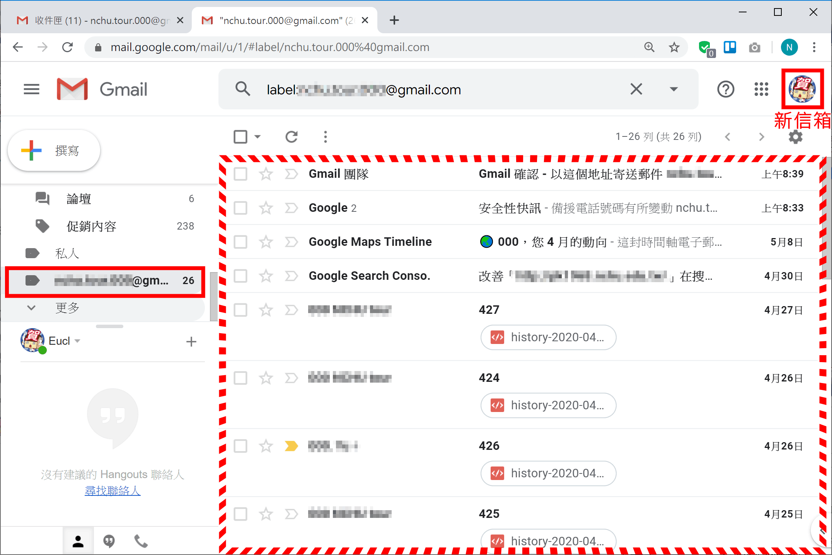Open the Trello extension icon
Screen dimensions: 832x555
[x=730, y=47]
